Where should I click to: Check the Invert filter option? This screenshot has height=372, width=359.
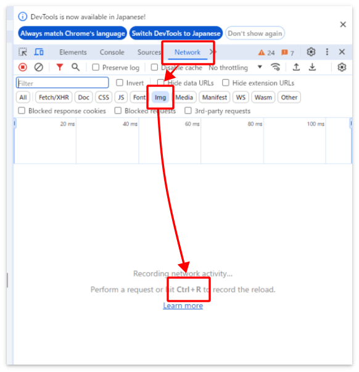[120, 83]
